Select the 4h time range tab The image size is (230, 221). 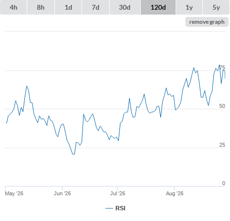[14, 7]
